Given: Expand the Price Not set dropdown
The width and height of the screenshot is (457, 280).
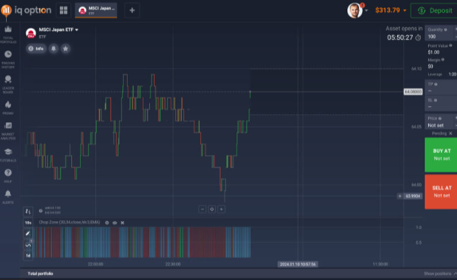Looking at the screenshot, I should point(439,125).
